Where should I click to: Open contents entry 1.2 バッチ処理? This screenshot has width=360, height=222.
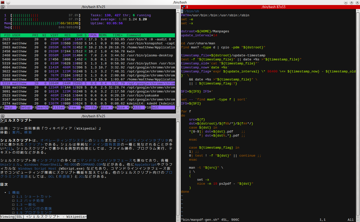click(x=30, y=201)
